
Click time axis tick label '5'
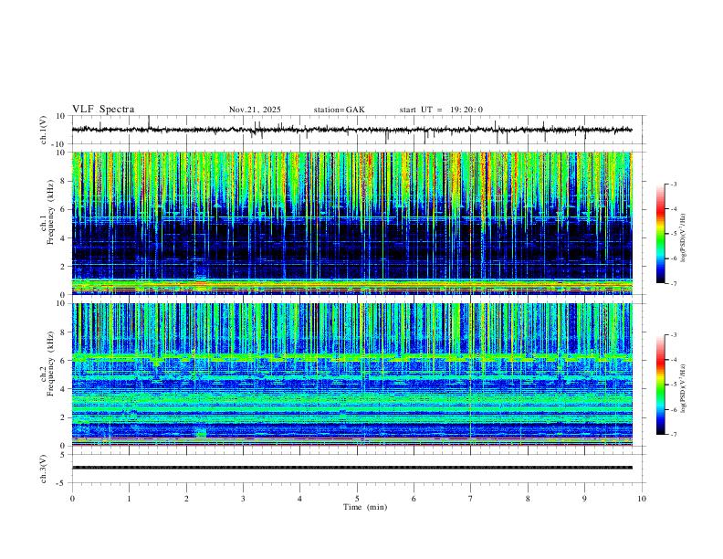(357, 499)
